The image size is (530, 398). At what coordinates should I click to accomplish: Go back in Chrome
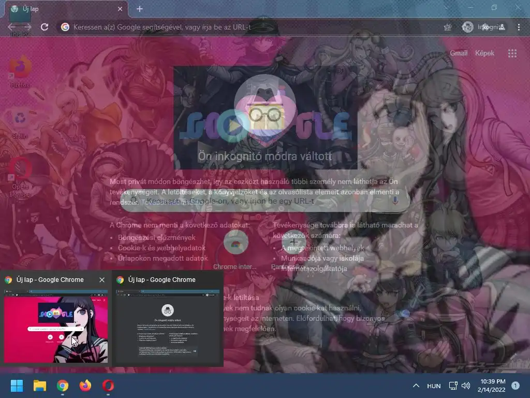click(x=11, y=27)
